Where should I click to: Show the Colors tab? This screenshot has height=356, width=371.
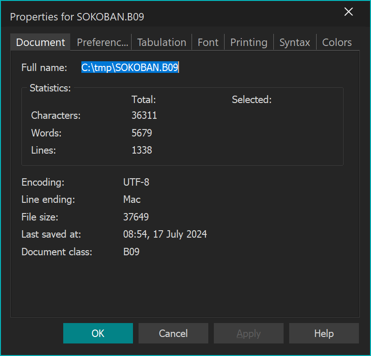337,42
